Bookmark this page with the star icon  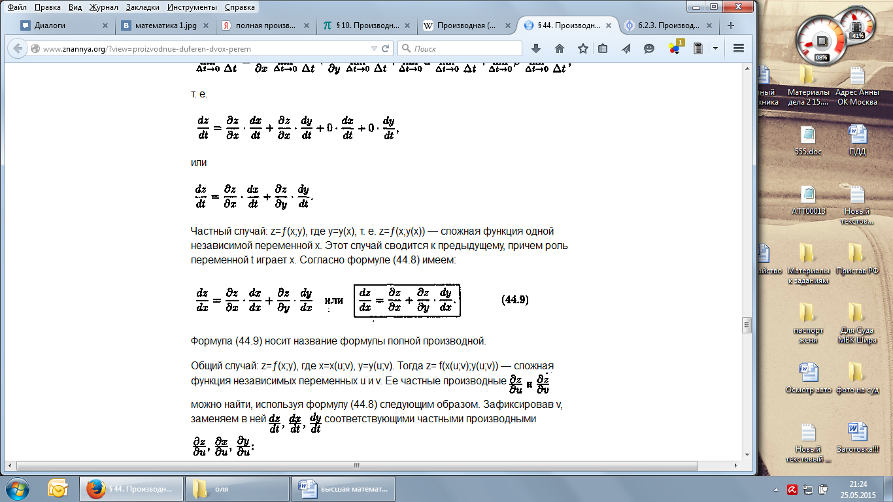pos(582,48)
